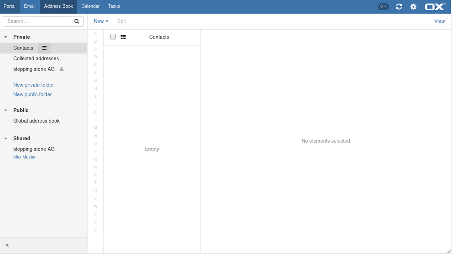This screenshot has width=452, height=254.
Task: Collapse the Private folder section
Action: 6,37
